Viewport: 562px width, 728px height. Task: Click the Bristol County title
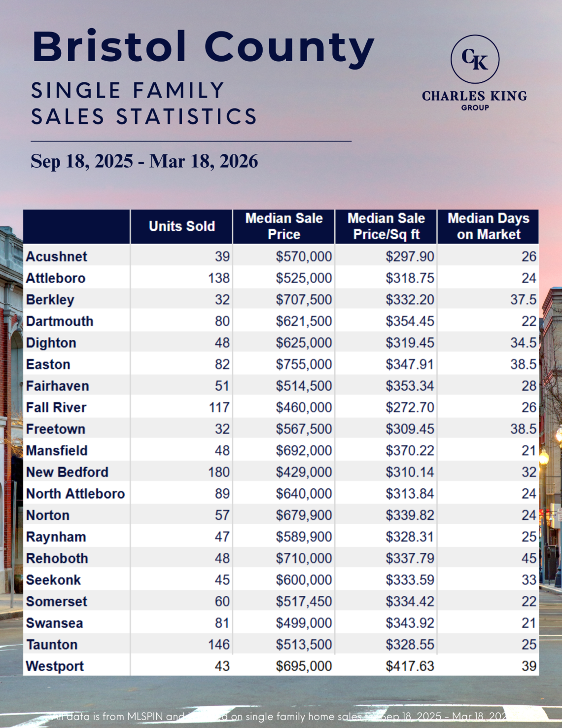pyautogui.click(x=203, y=47)
